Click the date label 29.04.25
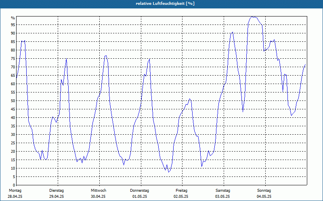The width and height of the screenshot is (323, 201). point(57,197)
